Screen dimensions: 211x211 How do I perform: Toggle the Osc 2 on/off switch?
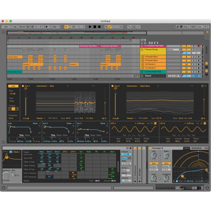coord(113,86)
